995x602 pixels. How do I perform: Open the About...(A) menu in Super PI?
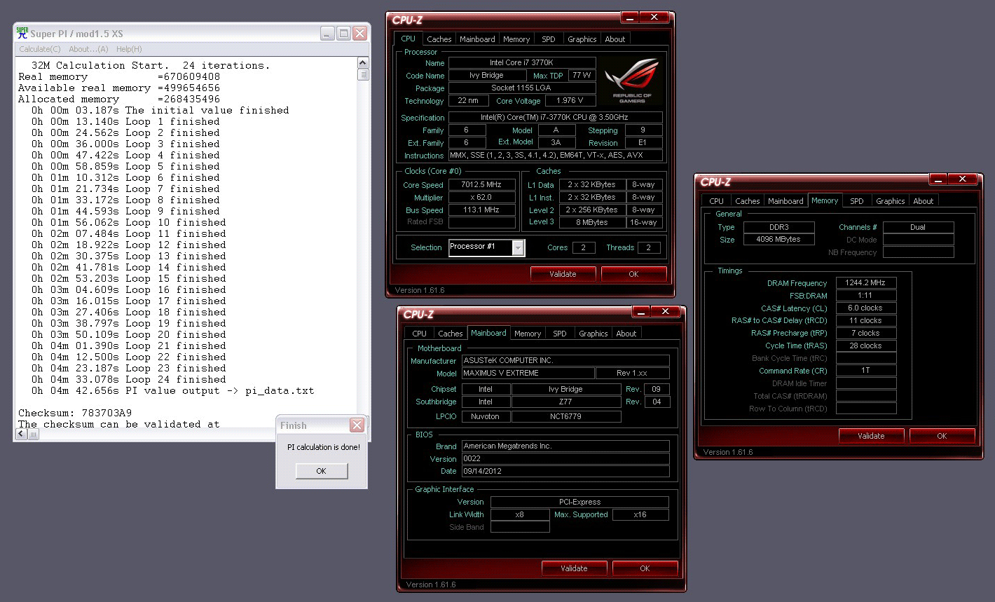click(88, 49)
